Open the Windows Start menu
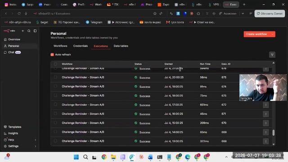 (76, 157)
